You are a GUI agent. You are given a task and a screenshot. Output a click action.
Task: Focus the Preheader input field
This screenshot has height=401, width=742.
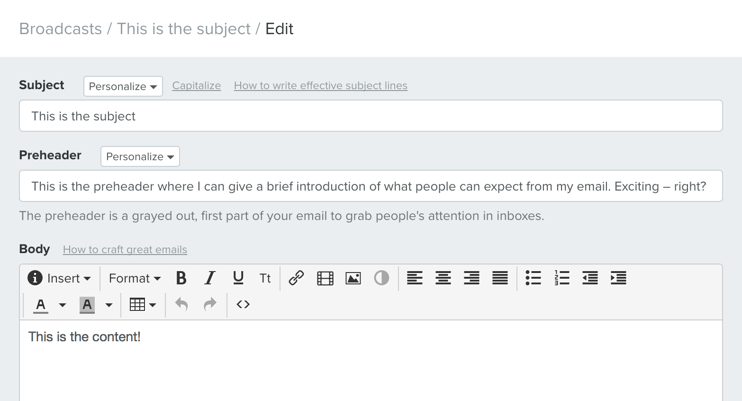pos(371,186)
